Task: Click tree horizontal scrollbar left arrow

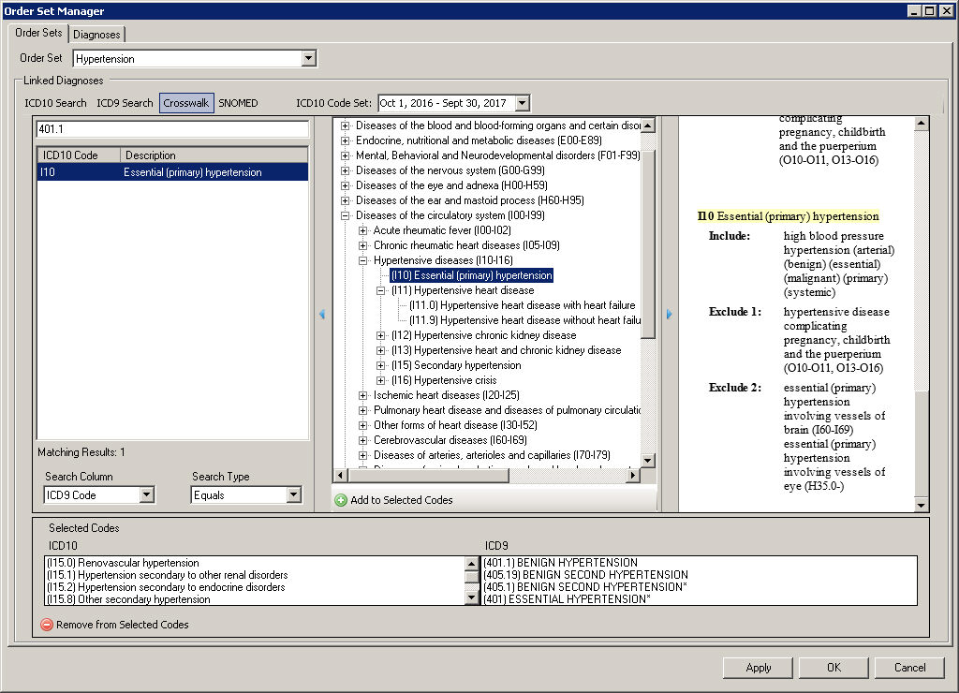Action: click(341, 475)
